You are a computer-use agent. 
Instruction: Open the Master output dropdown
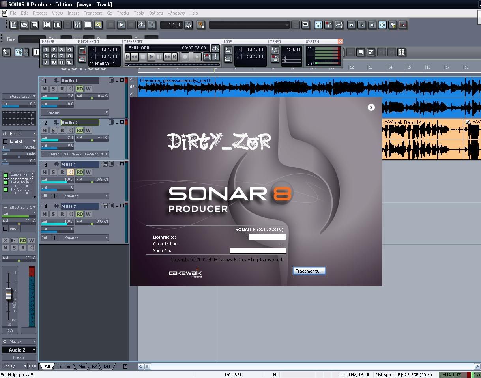pyautogui.click(x=19, y=342)
